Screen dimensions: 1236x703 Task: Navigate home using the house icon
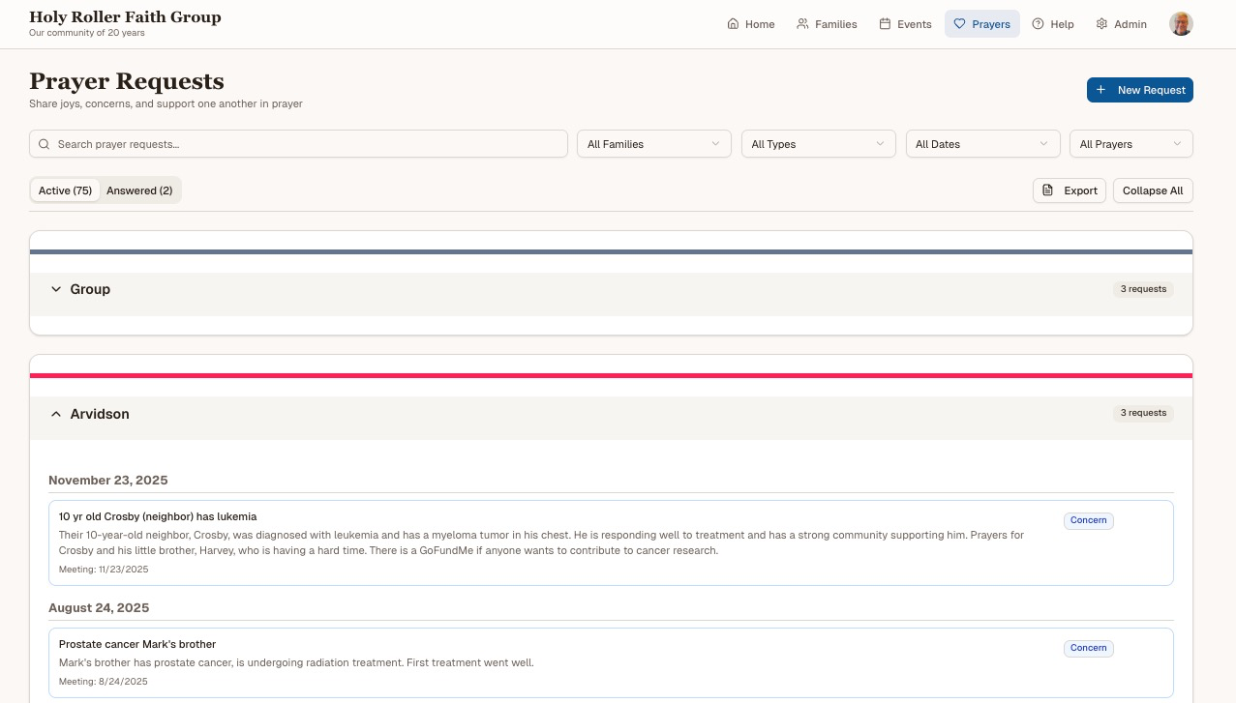(x=733, y=24)
